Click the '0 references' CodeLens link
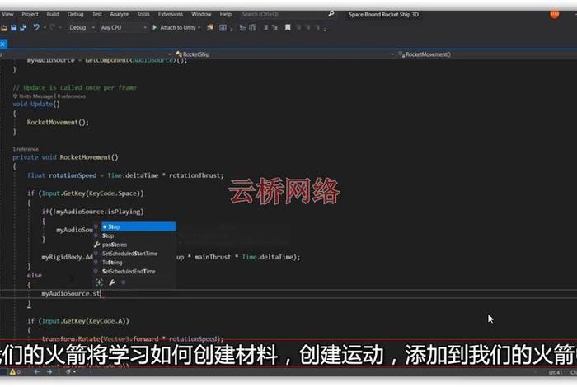577x387 pixels. pyautogui.click(x=72, y=96)
